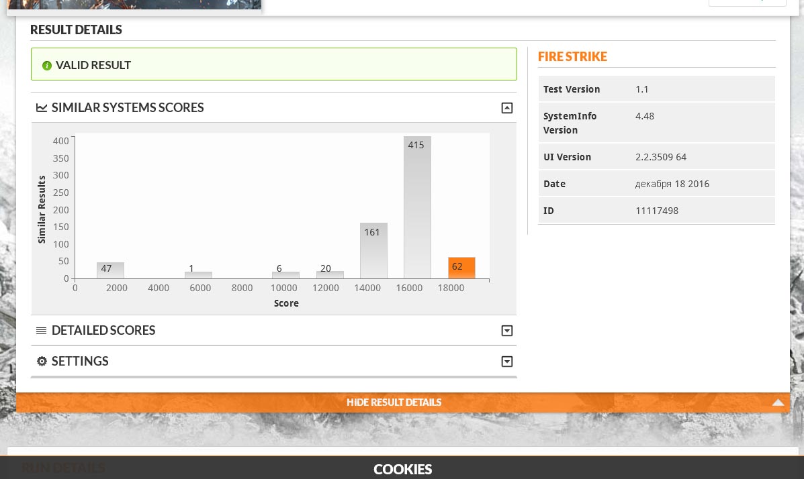Screen dimensions: 804x479
Task: Click the UI Version value 2.2.3509 64
Action: tap(661, 157)
